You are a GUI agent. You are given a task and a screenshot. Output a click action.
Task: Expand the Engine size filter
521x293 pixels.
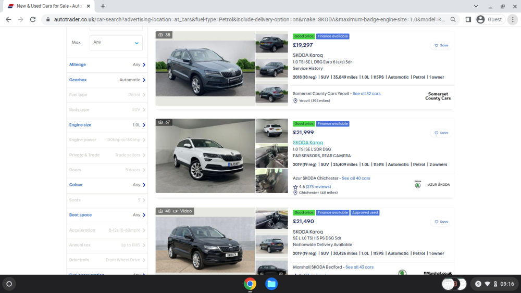coord(107,125)
